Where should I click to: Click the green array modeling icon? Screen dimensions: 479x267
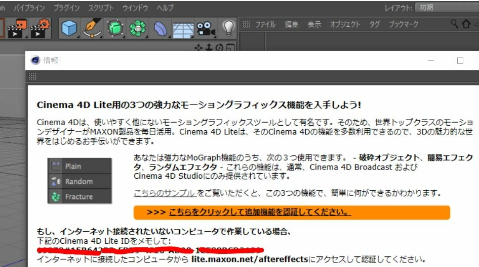click(x=138, y=28)
